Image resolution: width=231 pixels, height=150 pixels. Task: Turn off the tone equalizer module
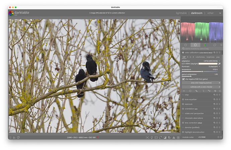(183, 99)
